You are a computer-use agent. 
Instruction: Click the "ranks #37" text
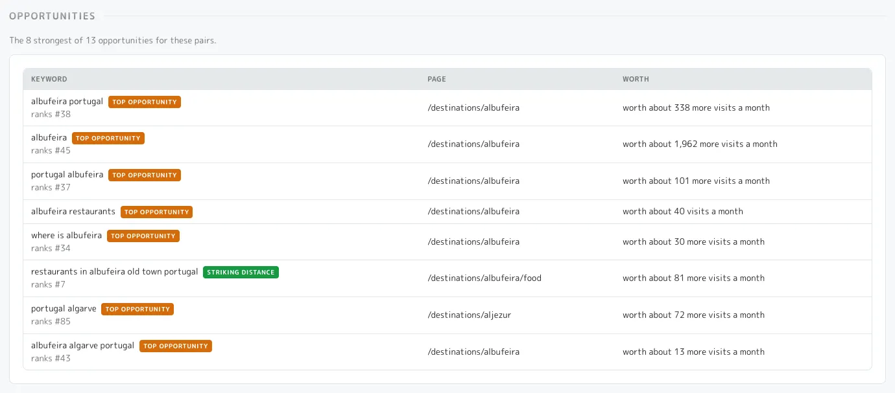pos(51,188)
